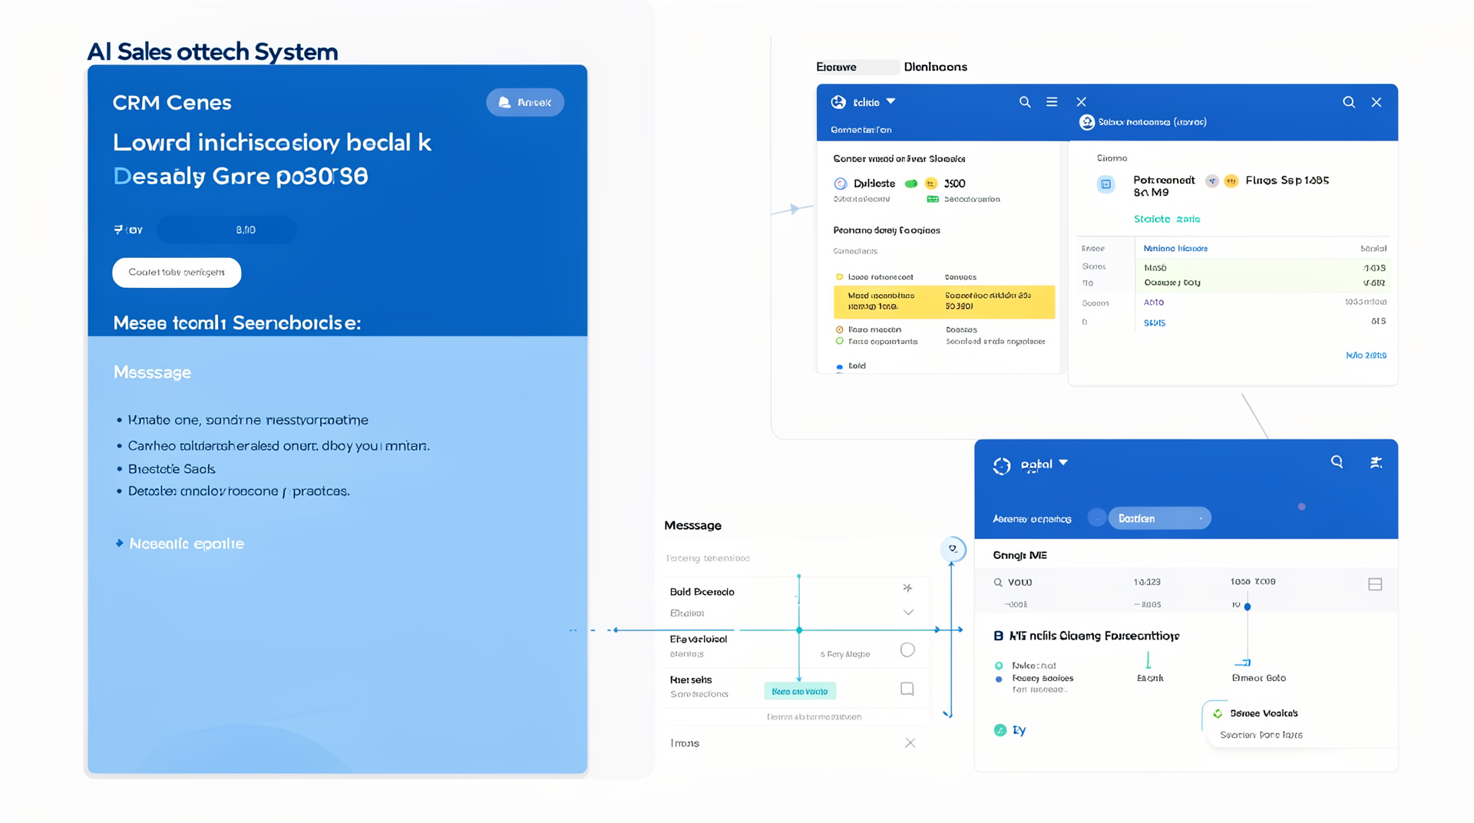This screenshot has width=1474, height=823.
Task: Open the dropdown arrow next to Pgtal
Action: (x=1063, y=463)
